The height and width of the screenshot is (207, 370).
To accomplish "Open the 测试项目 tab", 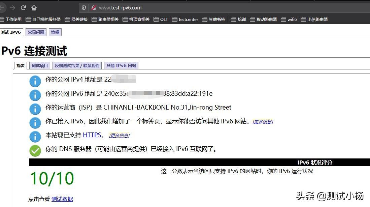I will [x=40, y=65].
